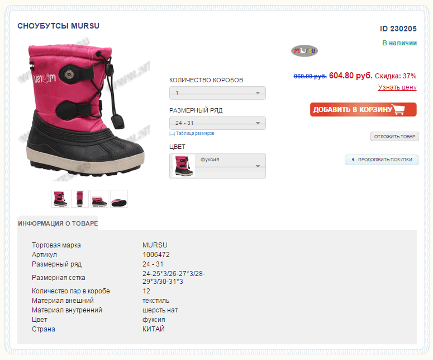This screenshot has width=433, height=360.
Task: Open third thumbnail showing boot side view
Action: pyautogui.click(x=99, y=199)
